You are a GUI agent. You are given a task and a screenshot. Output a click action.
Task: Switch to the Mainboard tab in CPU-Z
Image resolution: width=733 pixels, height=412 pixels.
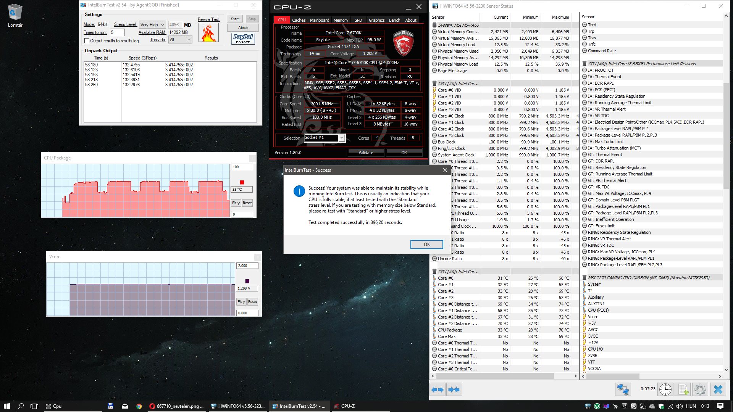point(320,20)
